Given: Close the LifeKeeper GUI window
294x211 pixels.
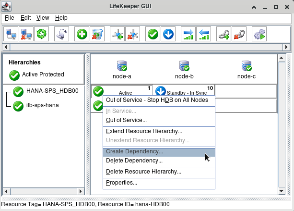Looking at the screenshot, I should (x=287, y=7).
